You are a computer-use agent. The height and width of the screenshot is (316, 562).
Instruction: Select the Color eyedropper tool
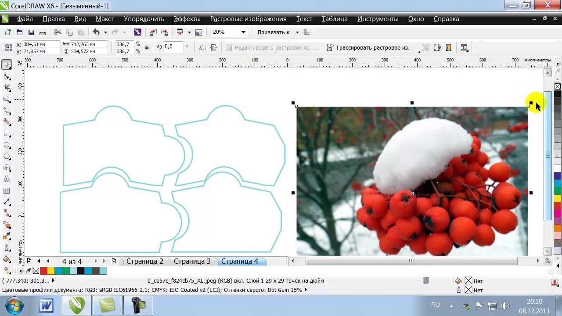[7, 236]
